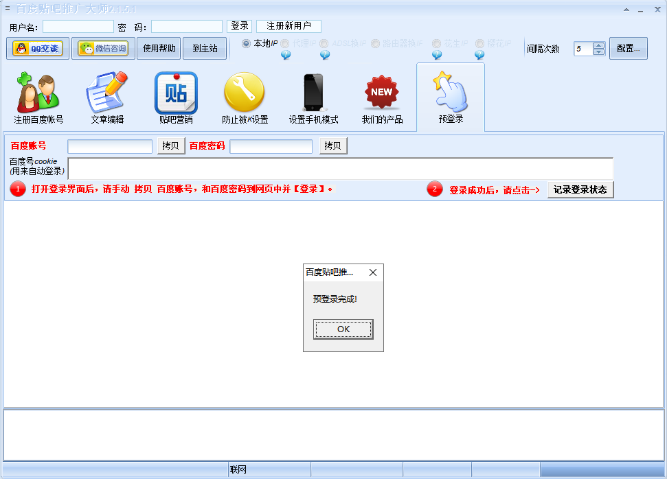Click the 预登录完成! dialog message text

coord(335,299)
